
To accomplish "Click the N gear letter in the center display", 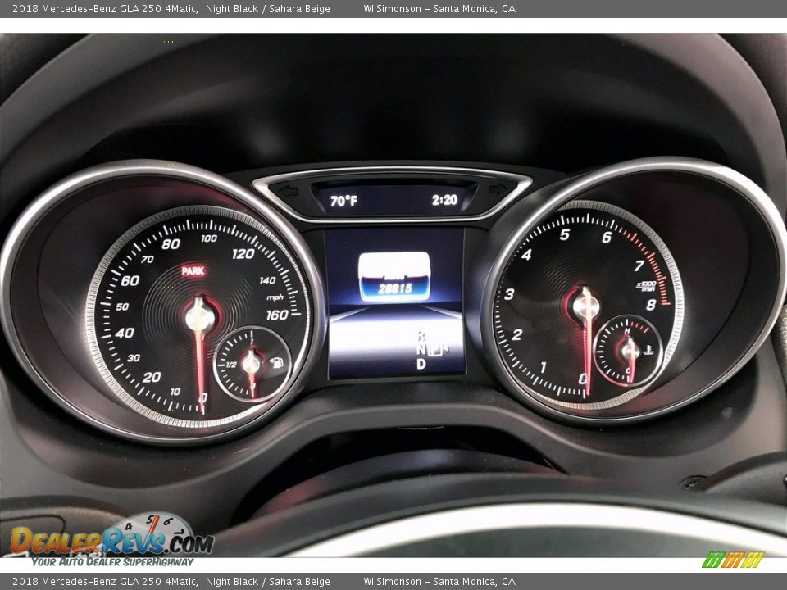I will [x=421, y=349].
